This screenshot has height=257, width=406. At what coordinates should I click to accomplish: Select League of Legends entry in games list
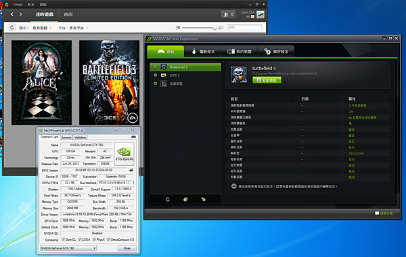(x=185, y=84)
